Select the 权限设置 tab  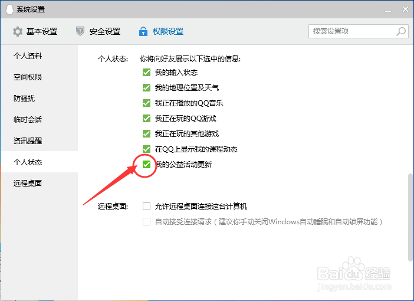162,31
